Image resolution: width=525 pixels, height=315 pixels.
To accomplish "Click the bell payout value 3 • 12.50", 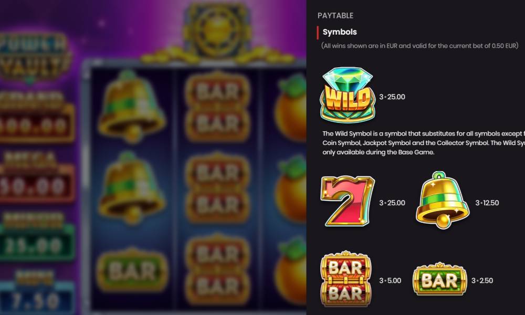I will 487,203.
